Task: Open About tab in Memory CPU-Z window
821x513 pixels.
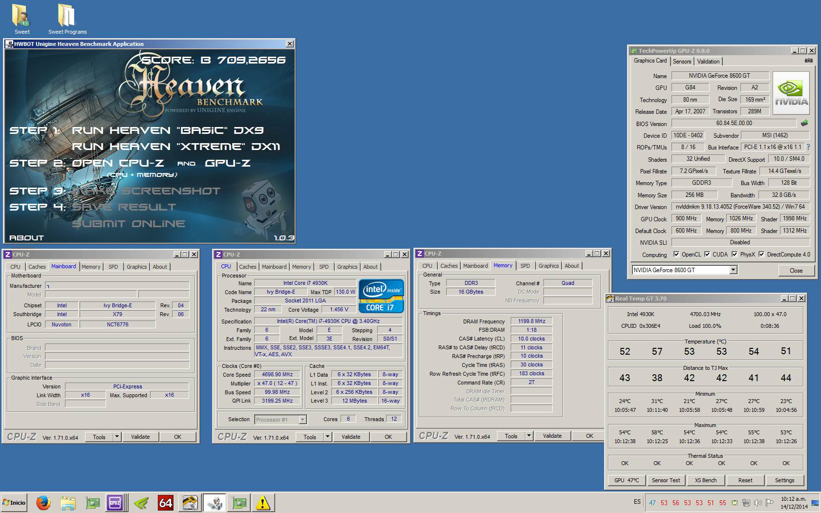Action: coord(571,266)
